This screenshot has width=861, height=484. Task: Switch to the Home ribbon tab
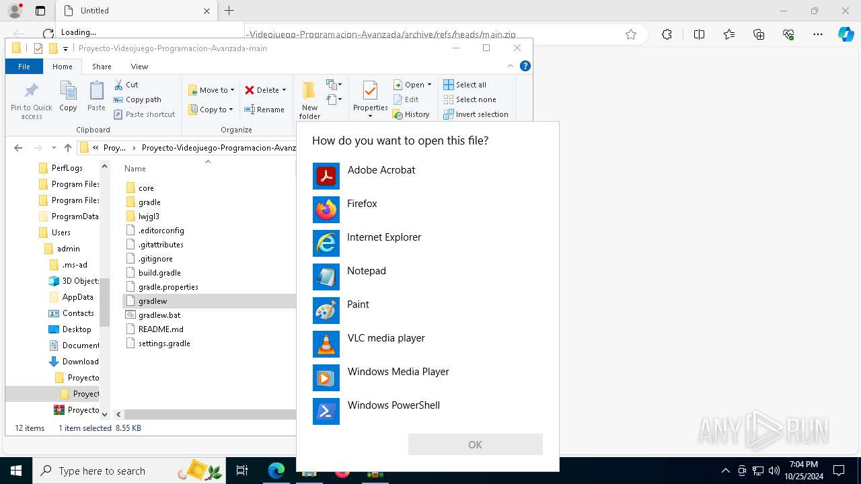pyautogui.click(x=63, y=67)
